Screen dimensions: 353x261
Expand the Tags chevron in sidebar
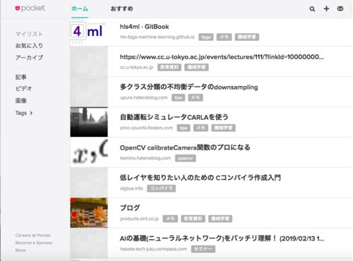tap(31, 113)
